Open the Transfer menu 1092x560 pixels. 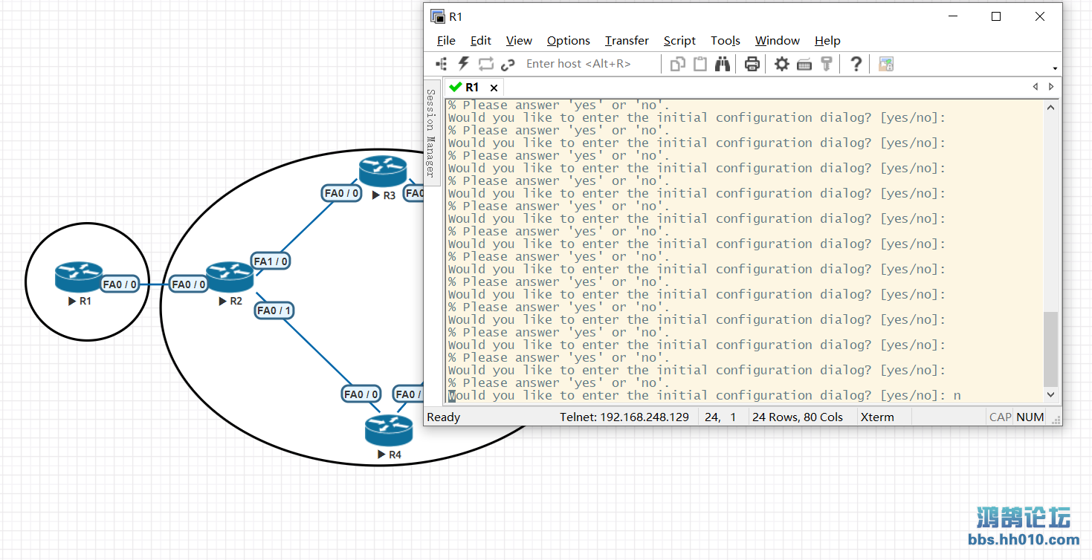(x=627, y=41)
